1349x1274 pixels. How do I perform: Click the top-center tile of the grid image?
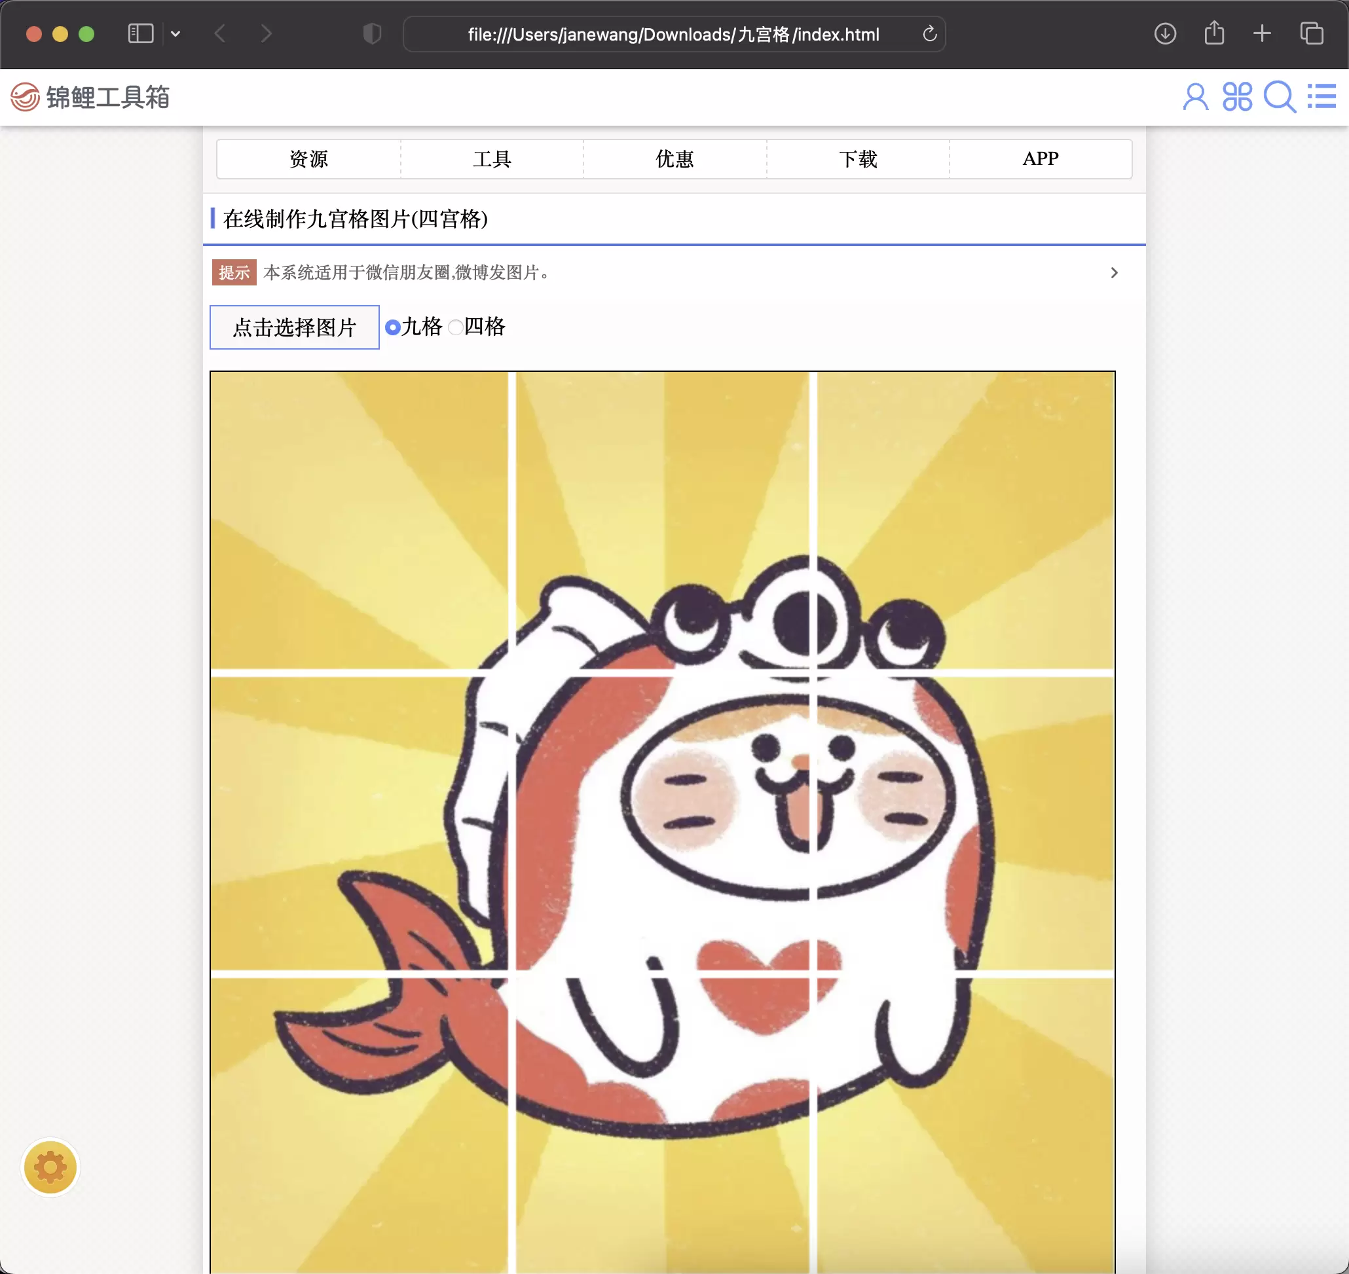coord(662,520)
